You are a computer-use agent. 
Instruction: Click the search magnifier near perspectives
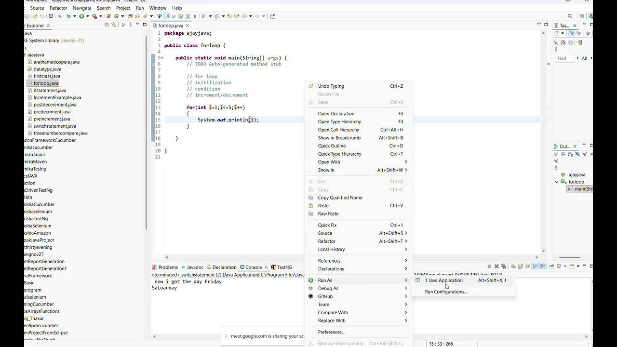[570, 16]
